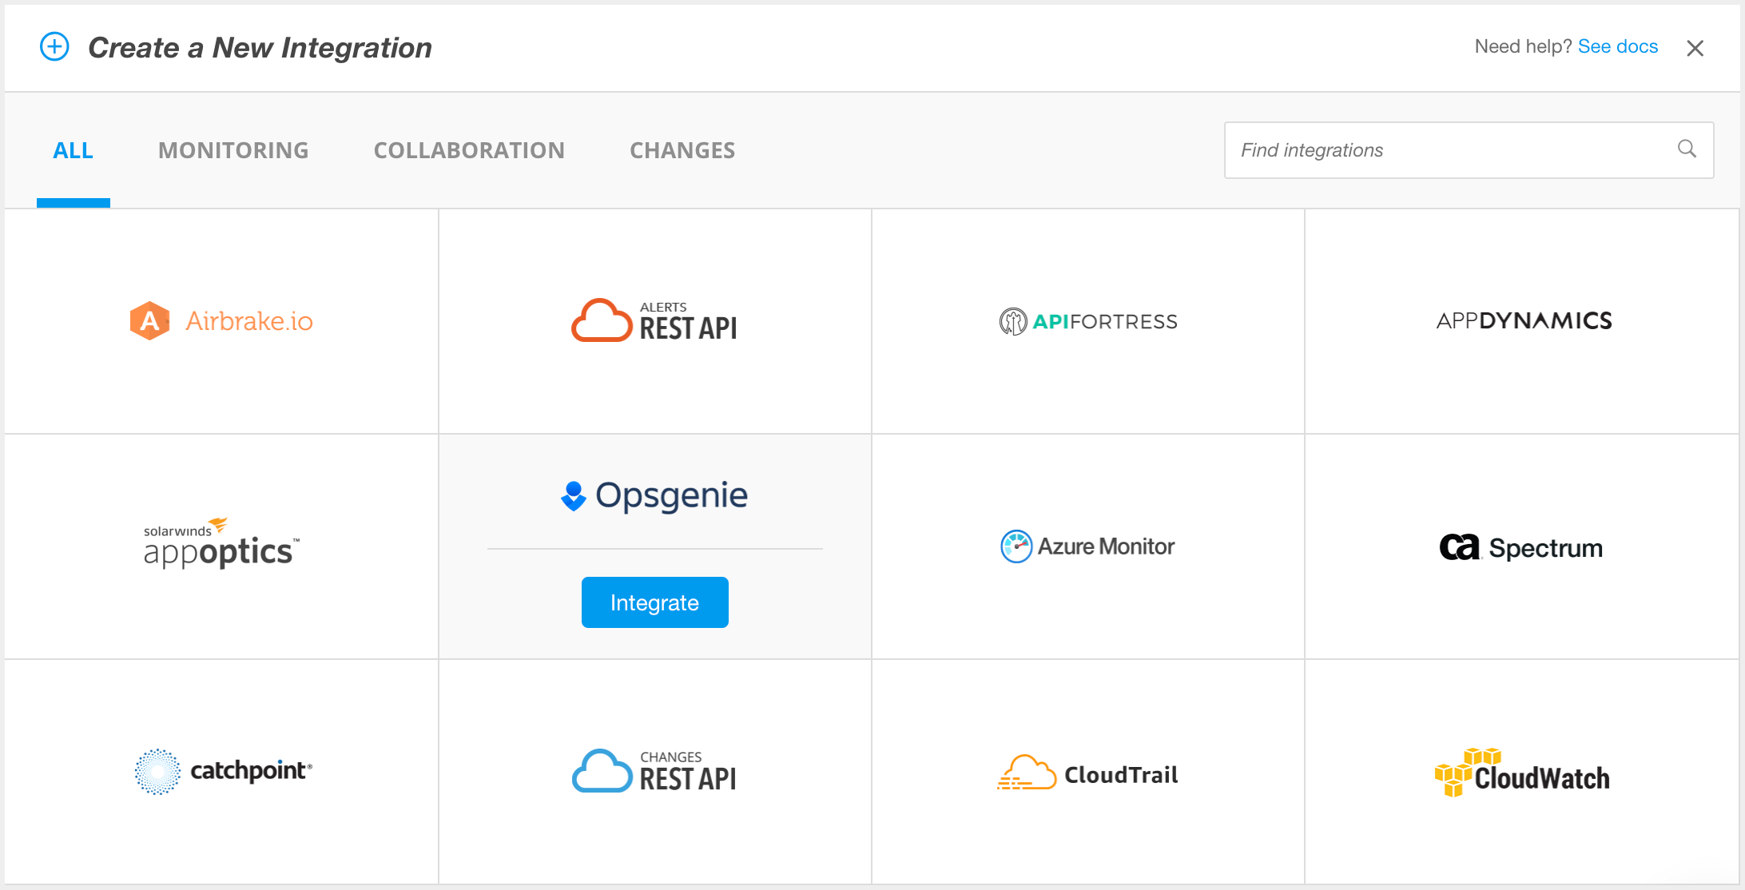1745x890 pixels.
Task: Open the Changes tab
Action: [682, 150]
